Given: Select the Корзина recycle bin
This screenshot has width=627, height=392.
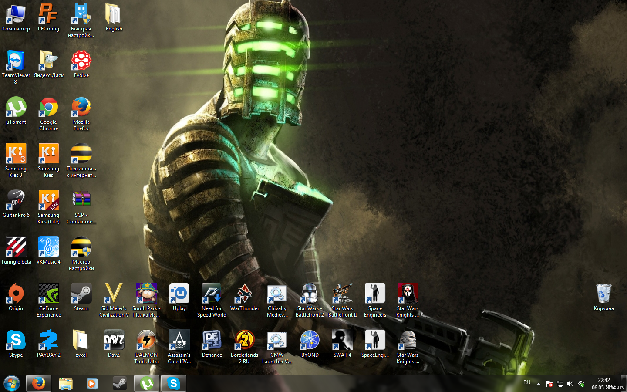Looking at the screenshot, I should tap(603, 297).
